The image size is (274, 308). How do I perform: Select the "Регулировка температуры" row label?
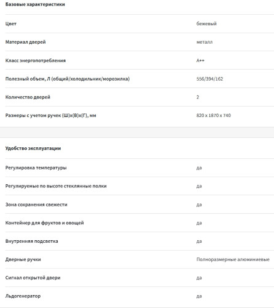(x=36, y=168)
